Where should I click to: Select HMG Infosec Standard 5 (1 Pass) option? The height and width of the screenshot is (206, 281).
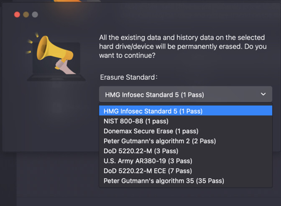(186, 111)
